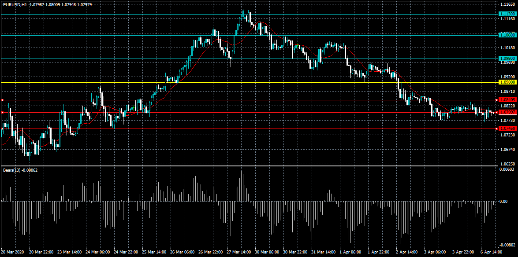Screen dimensions: 518x257
Task: Click the 1.08710 value on the price scale
Action: [507, 91]
